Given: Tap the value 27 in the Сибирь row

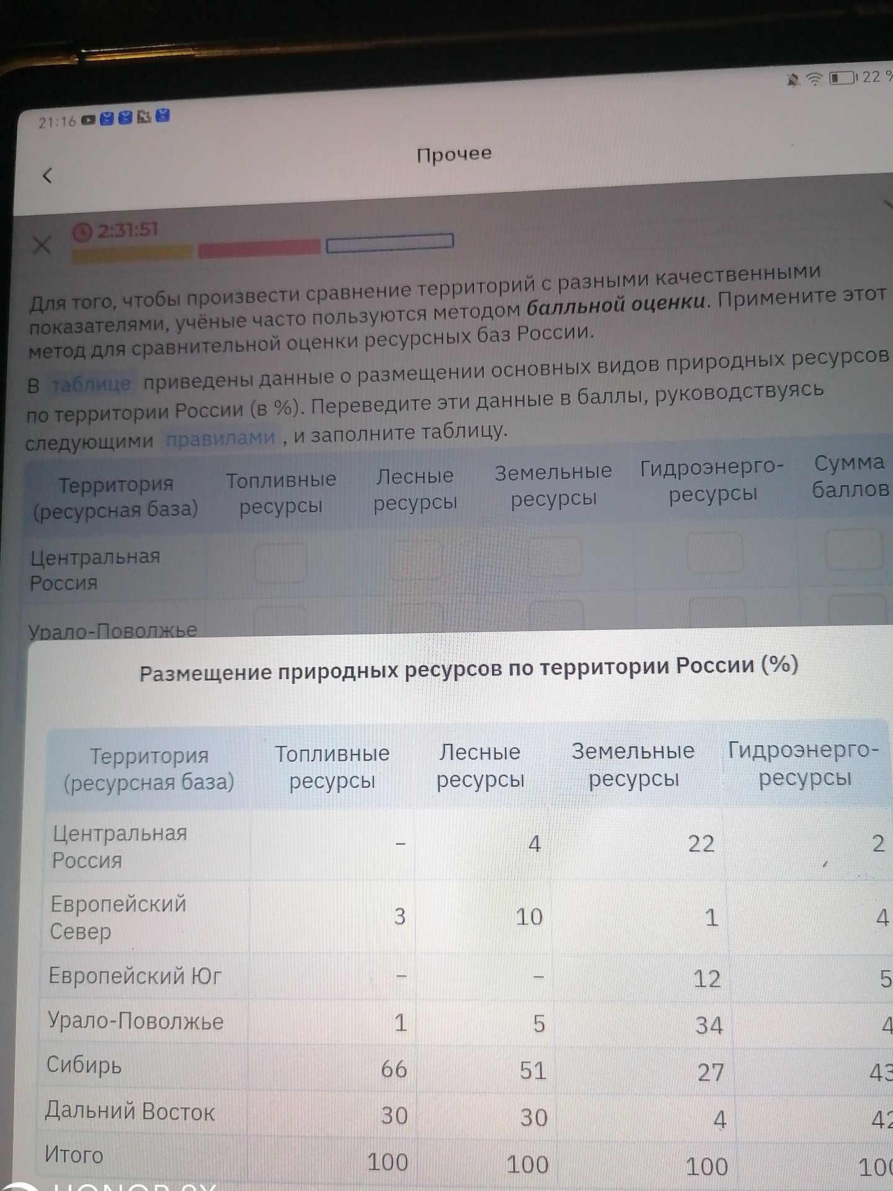Looking at the screenshot, I should pos(711,1073).
